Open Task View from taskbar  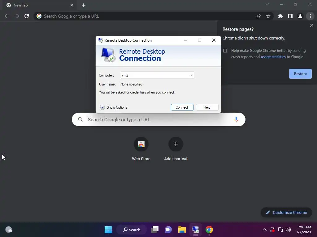pos(155,230)
